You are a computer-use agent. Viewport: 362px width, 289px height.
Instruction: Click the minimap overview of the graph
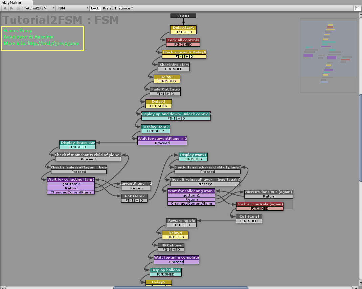[x=328, y=55]
